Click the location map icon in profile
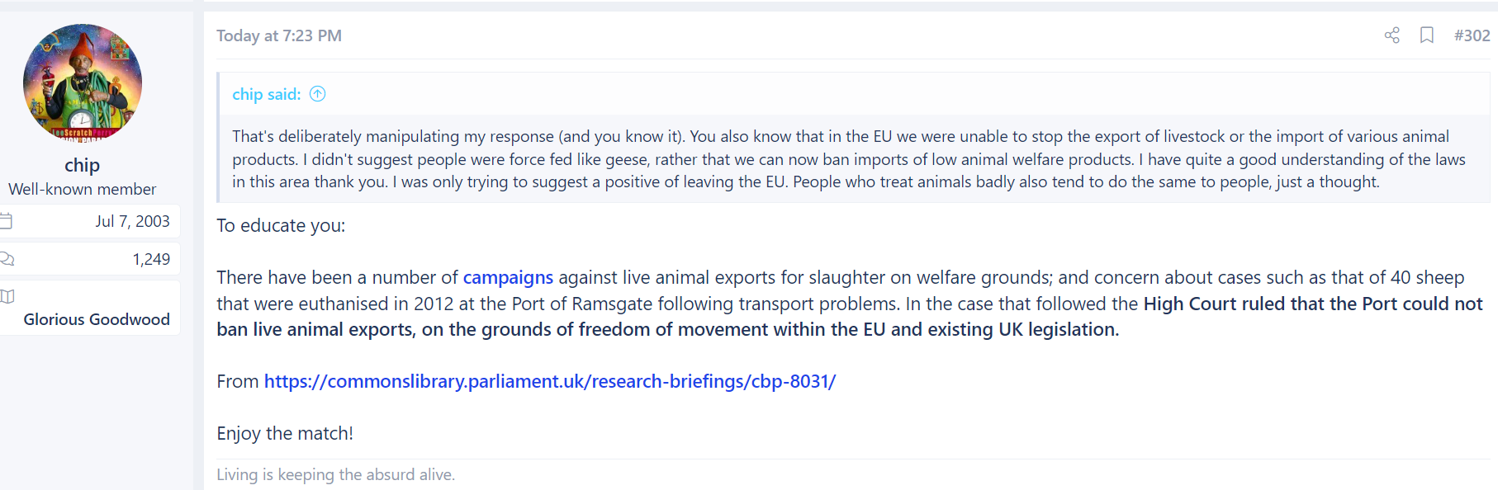The height and width of the screenshot is (490, 1498). pyautogui.click(x=7, y=296)
